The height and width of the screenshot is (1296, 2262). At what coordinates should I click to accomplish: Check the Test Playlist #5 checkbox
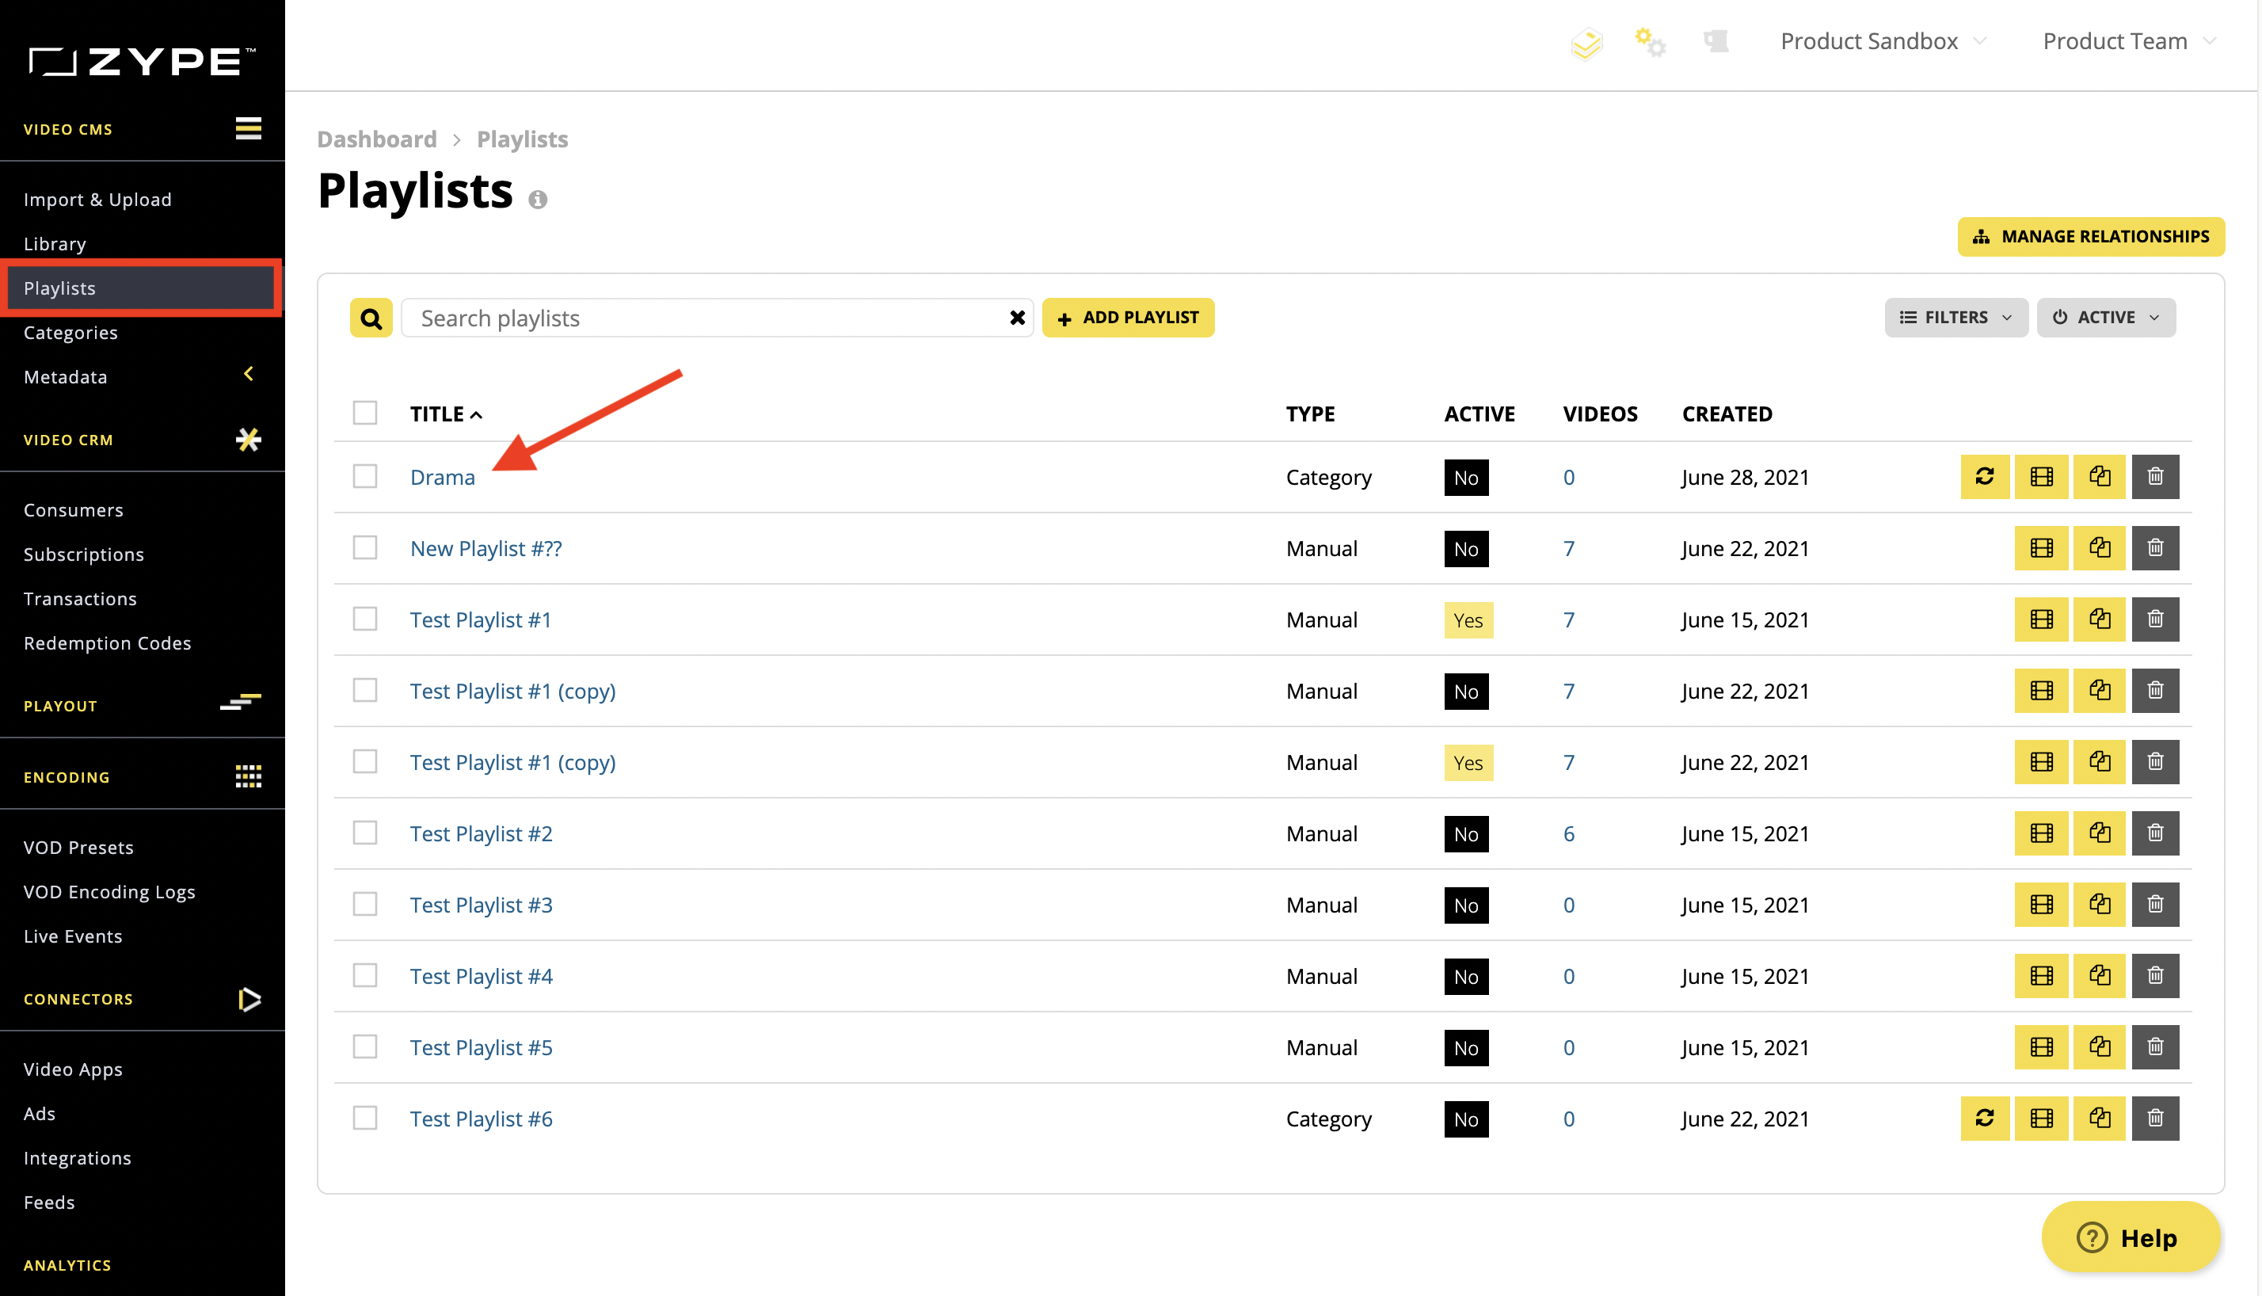point(365,1046)
